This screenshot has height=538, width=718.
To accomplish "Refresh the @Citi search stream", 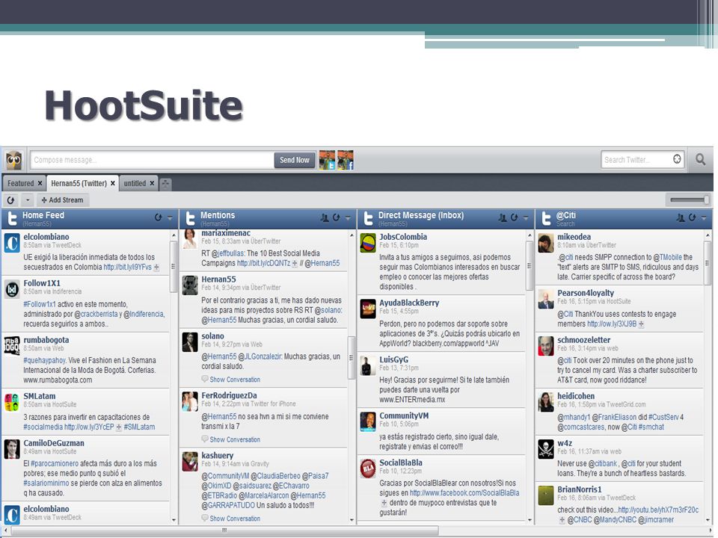I will pyautogui.click(x=692, y=217).
